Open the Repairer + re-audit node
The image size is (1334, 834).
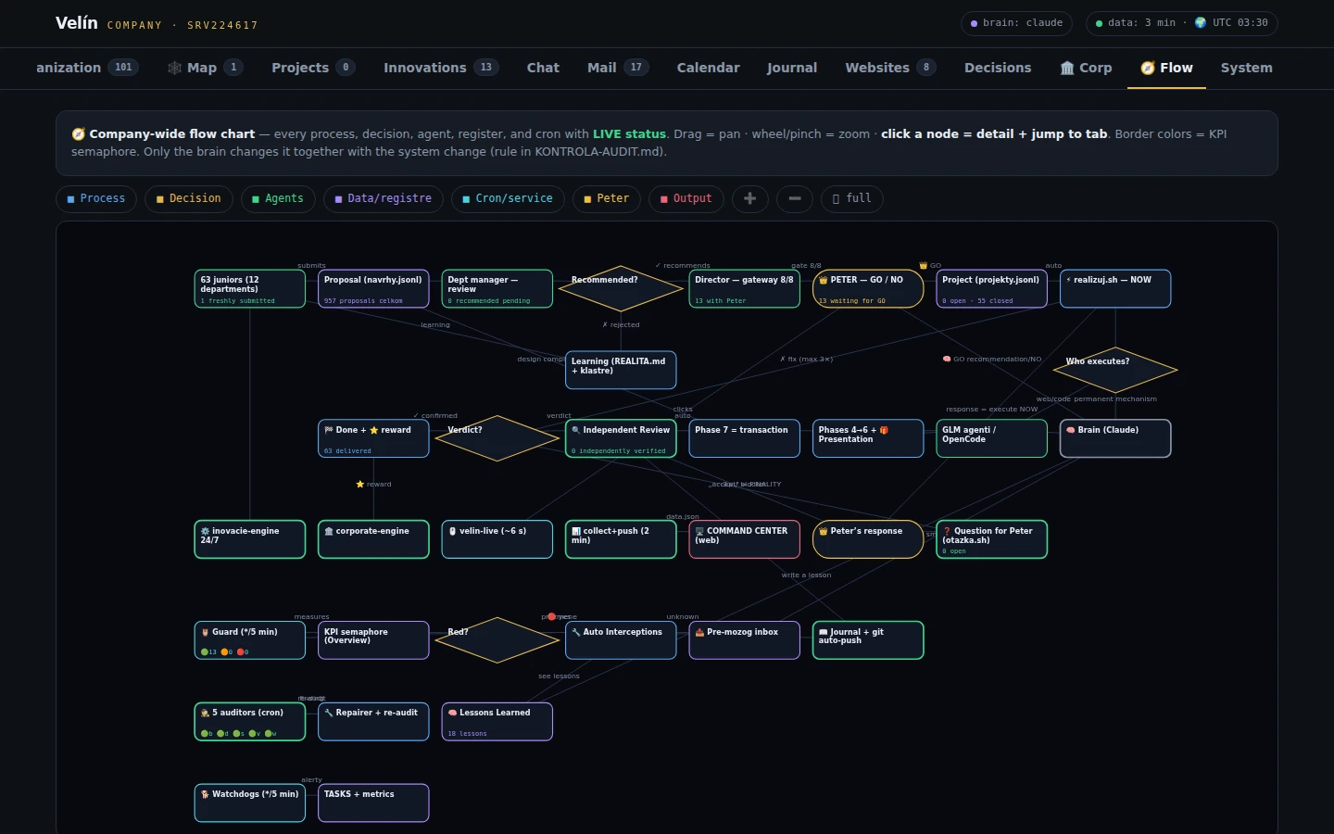coord(373,722)
